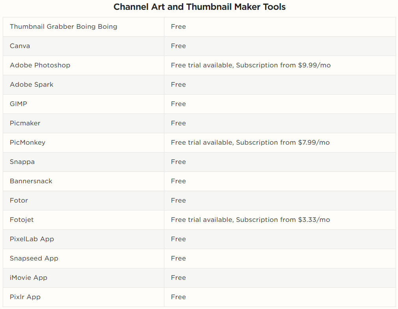Click the Channel Art and Thumbnail Maker heading

pyautogui.click(x=199, y=7)
